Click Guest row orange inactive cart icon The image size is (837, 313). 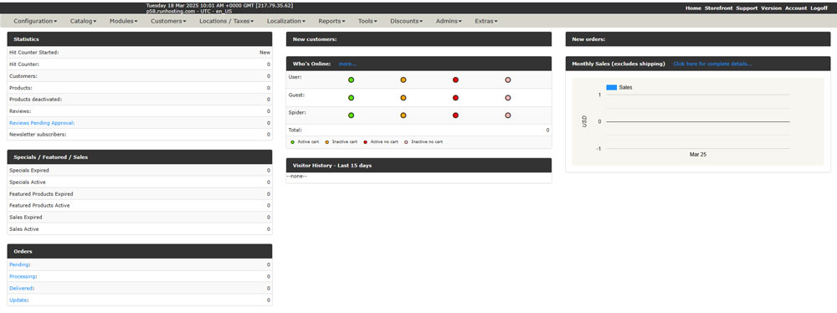click(x=403, y=98)
